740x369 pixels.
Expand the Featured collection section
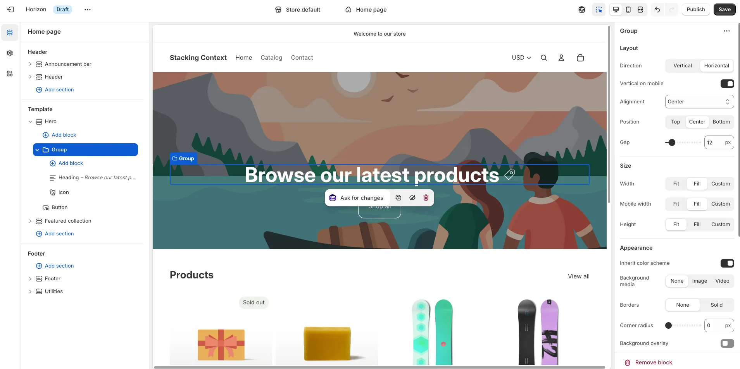[x=30, y=221]
